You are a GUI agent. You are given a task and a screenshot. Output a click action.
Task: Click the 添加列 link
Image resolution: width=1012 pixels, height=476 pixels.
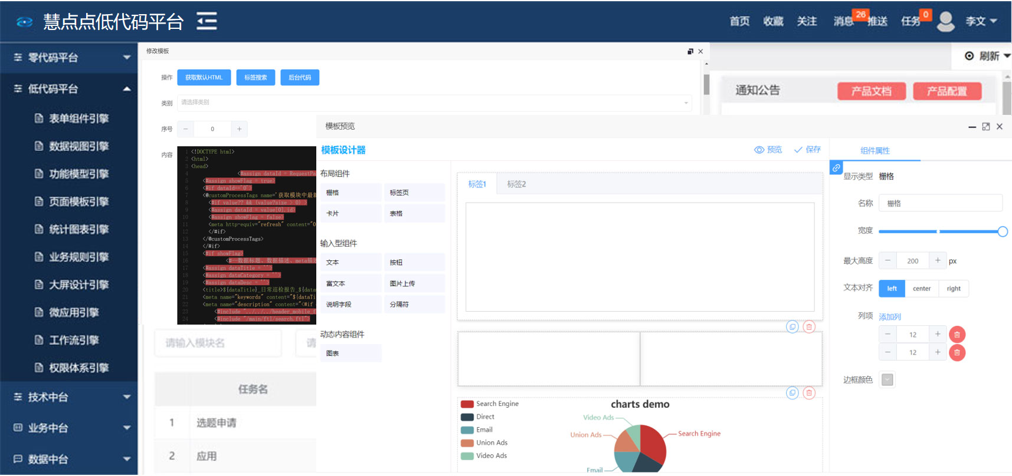[x=890, y=317]
